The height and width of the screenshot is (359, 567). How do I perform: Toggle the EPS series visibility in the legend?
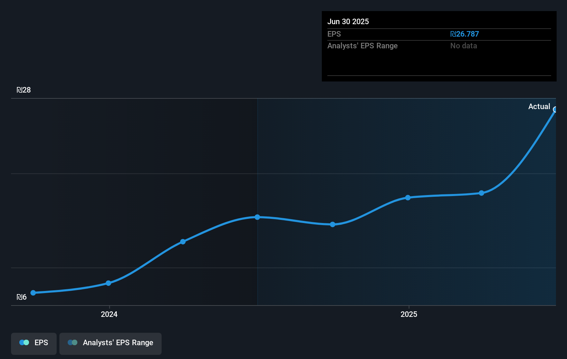[x=33, y=343]
